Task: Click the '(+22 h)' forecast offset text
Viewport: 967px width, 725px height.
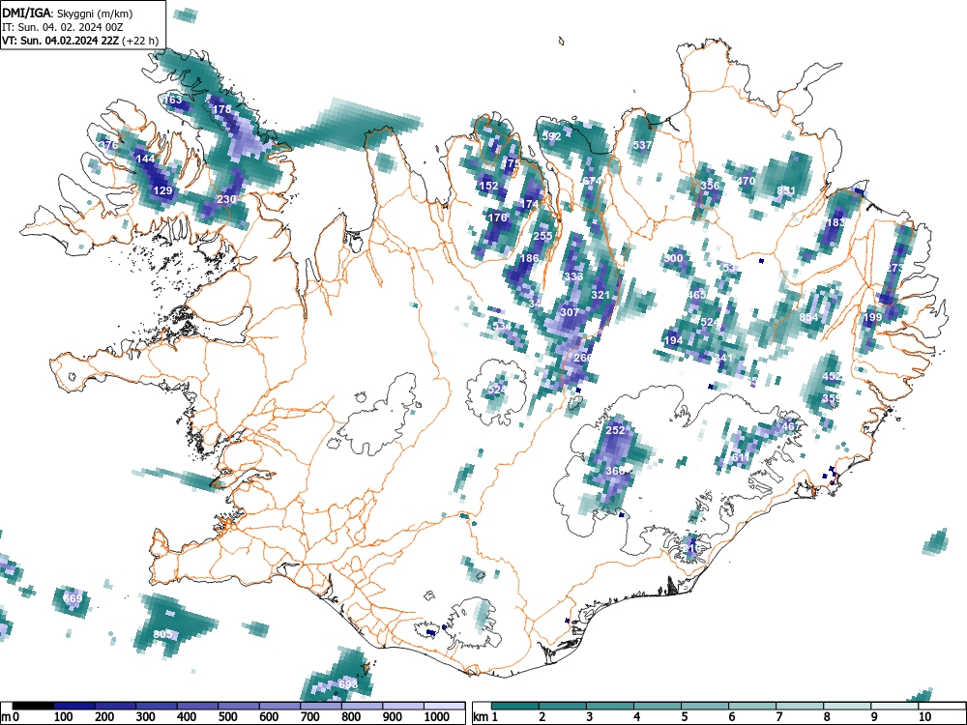Action: 140,42
